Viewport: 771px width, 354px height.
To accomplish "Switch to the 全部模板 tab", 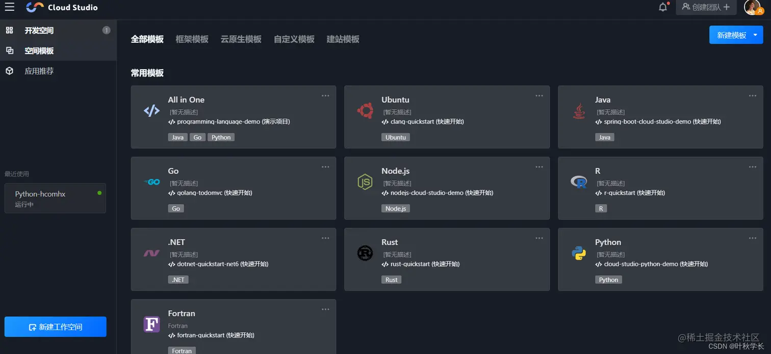I will tap(147, 39).
